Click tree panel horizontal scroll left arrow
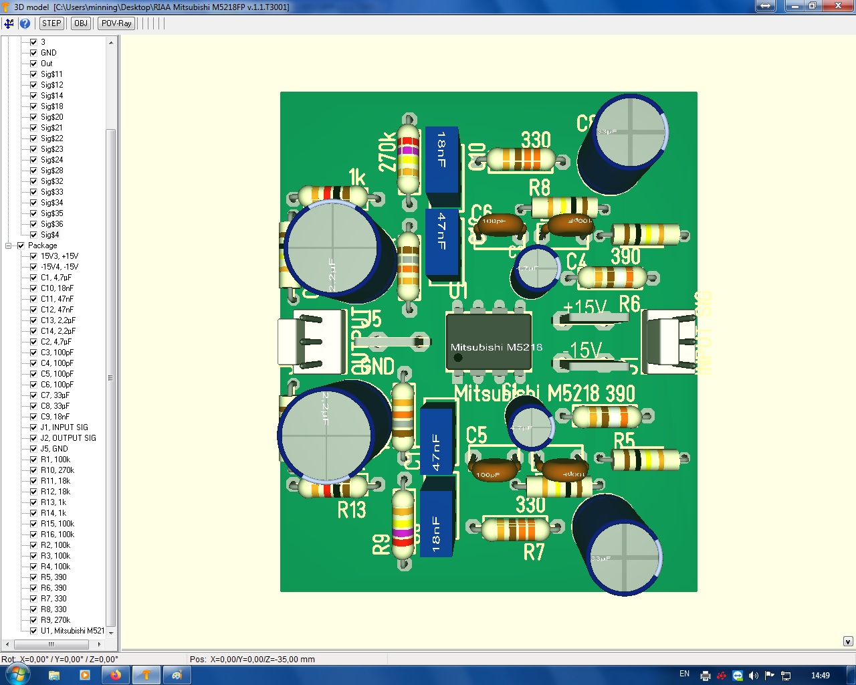856x685 pixels. click(7, 644)
